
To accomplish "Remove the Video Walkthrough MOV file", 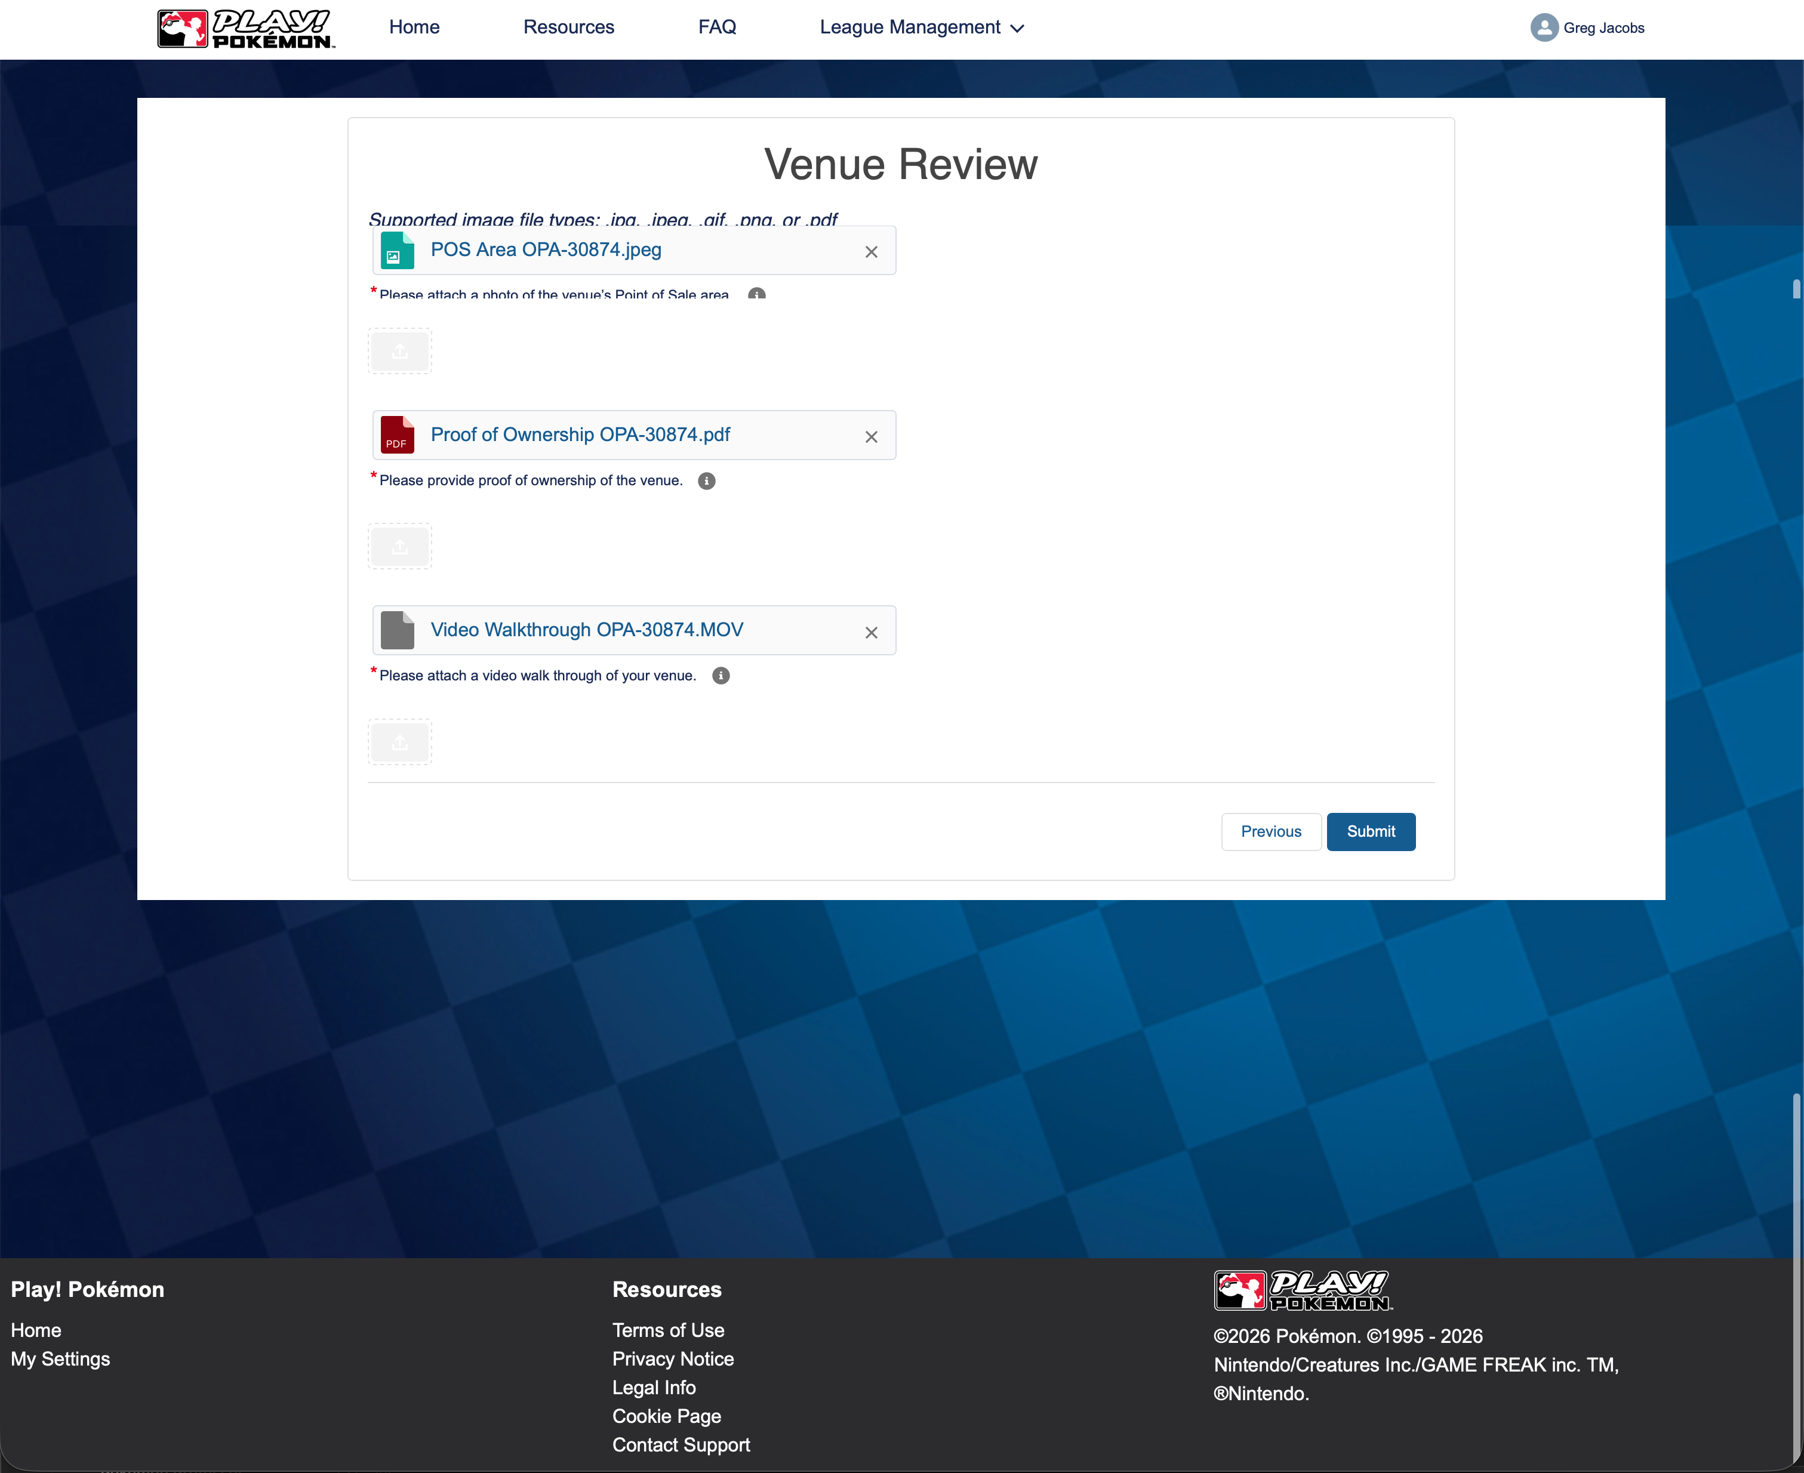I will point(870,632).
